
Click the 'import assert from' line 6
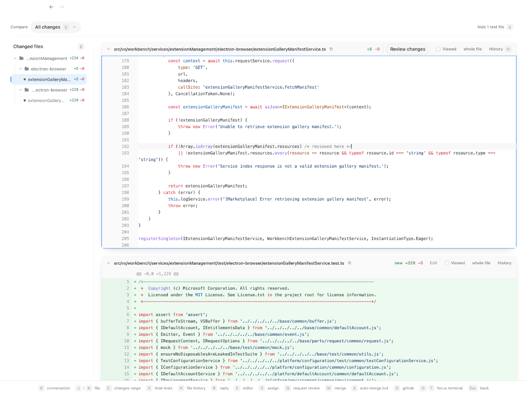[173, 315]
